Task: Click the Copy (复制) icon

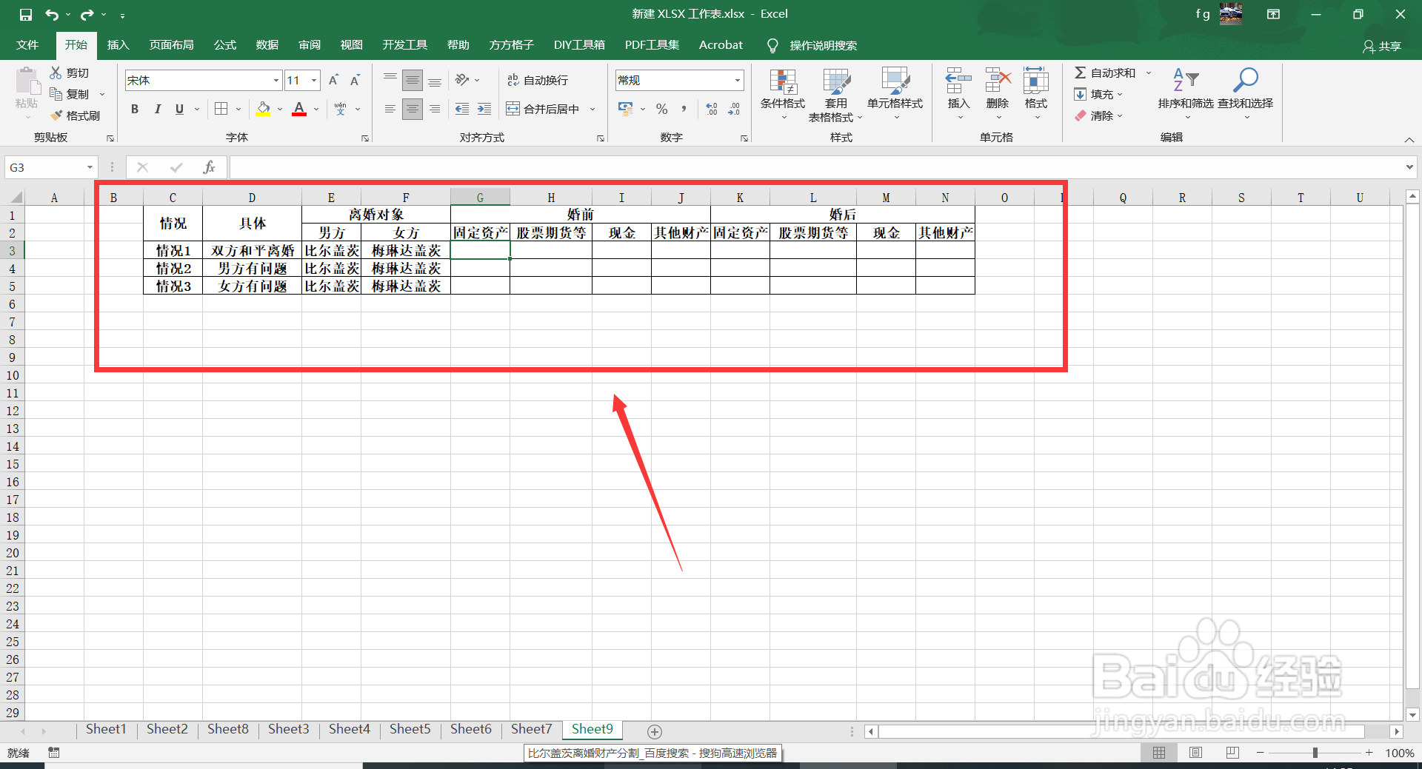Action: [x=56, y=94]
